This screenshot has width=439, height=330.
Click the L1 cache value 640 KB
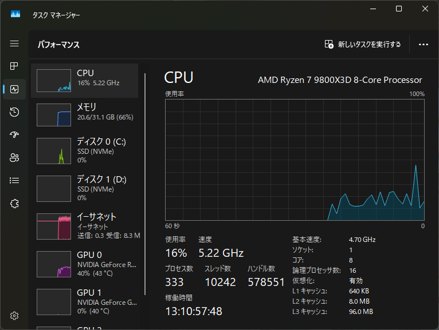click(359, 291)
